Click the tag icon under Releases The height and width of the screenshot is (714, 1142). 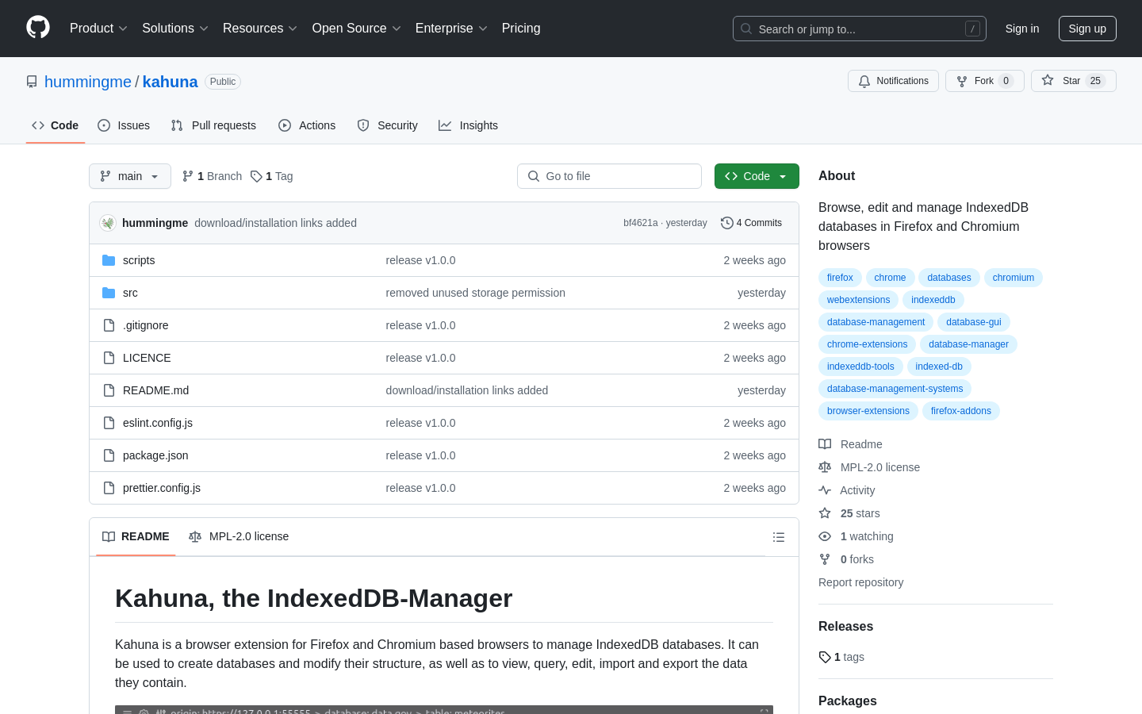[x=825, y=657]
